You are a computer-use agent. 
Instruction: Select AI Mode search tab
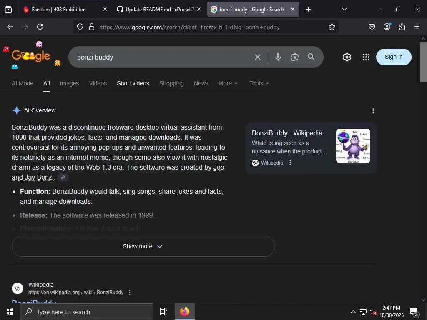coord(23,83)
